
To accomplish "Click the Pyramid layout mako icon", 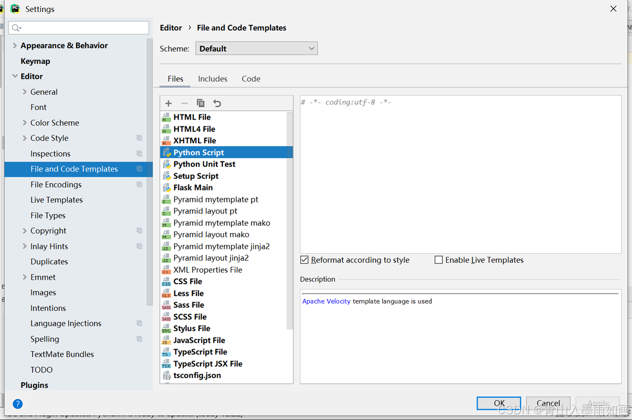I will click(x=166, y=235).
